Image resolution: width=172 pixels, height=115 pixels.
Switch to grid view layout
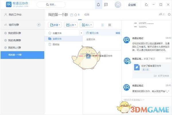point(110,25)
